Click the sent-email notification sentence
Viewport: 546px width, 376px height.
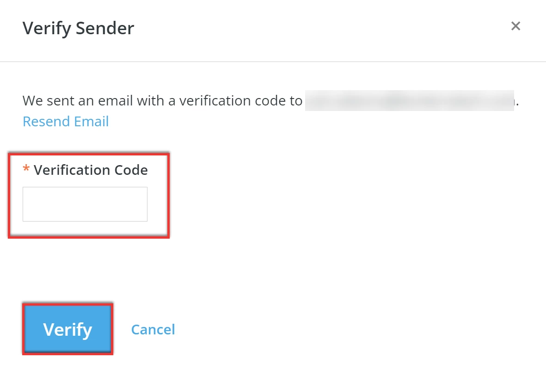point(162,100)
